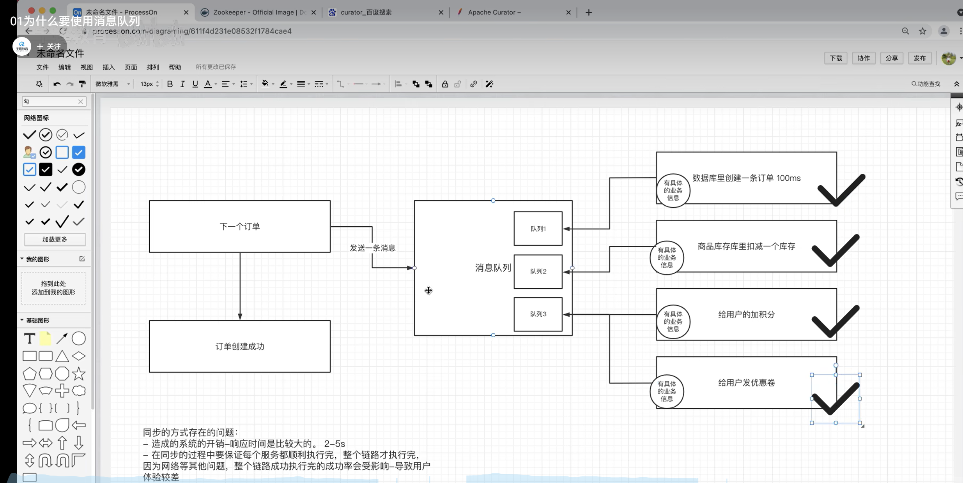963x483 pixels.
Task: Click the 分享 button
Action: click(x=891, y=58)
